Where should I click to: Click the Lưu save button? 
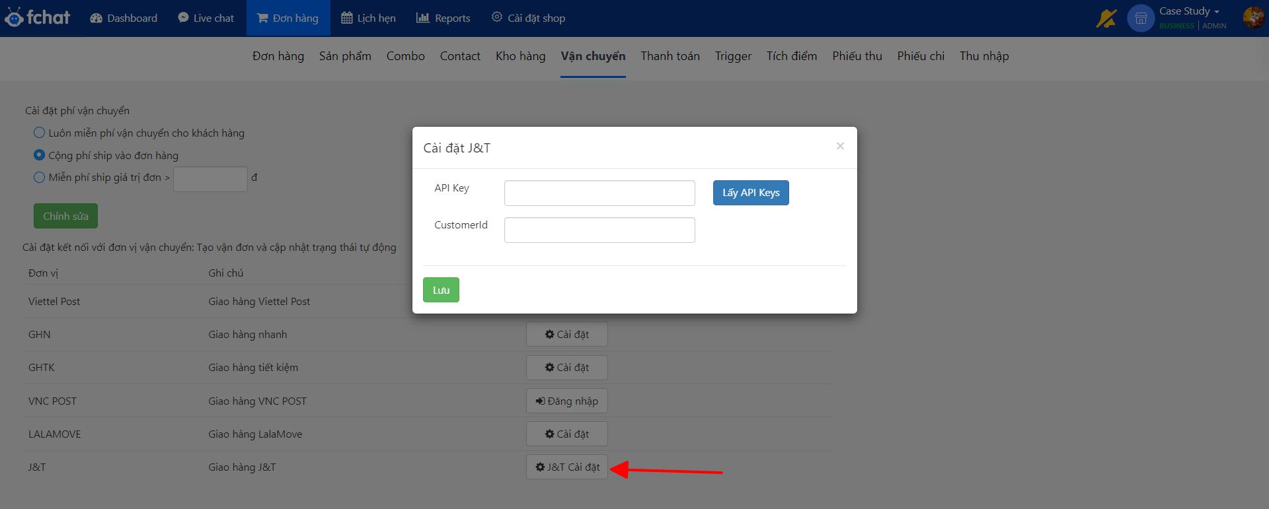coord(441,290)
